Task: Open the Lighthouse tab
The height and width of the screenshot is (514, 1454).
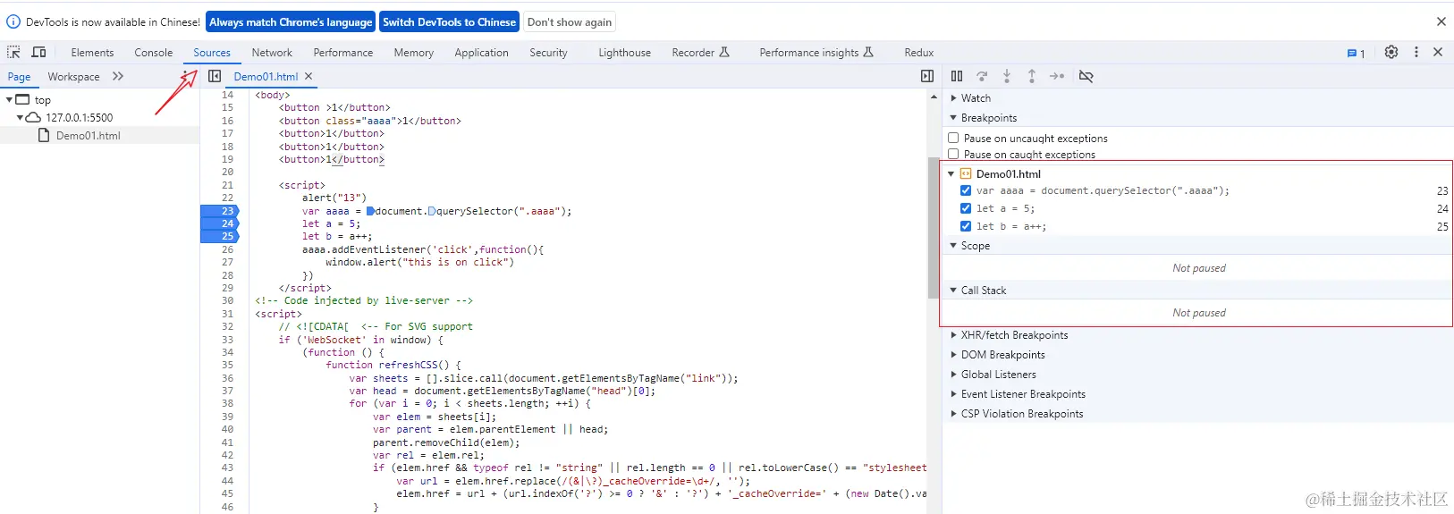Action: point(624,53)
